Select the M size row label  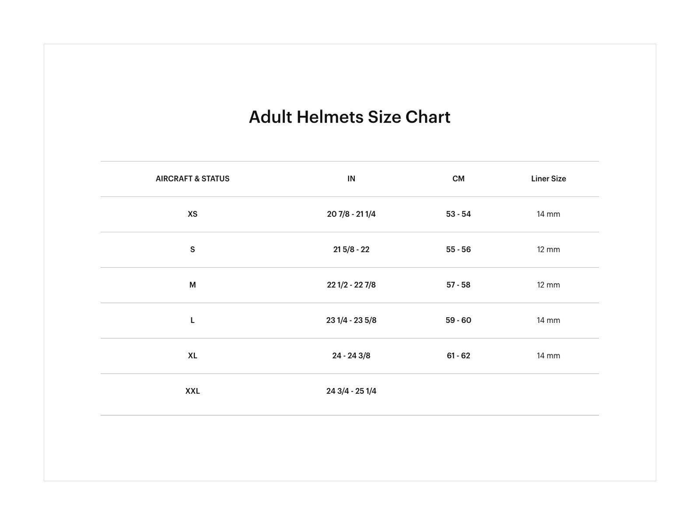192,285
